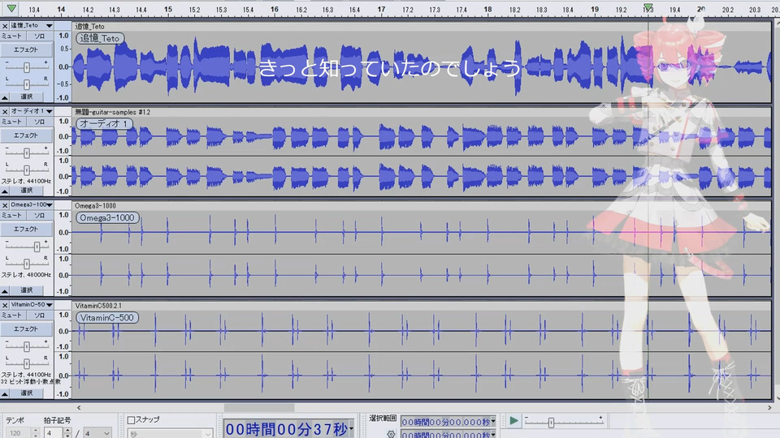Click the gain slider of VitaminC-500 track

26,346
